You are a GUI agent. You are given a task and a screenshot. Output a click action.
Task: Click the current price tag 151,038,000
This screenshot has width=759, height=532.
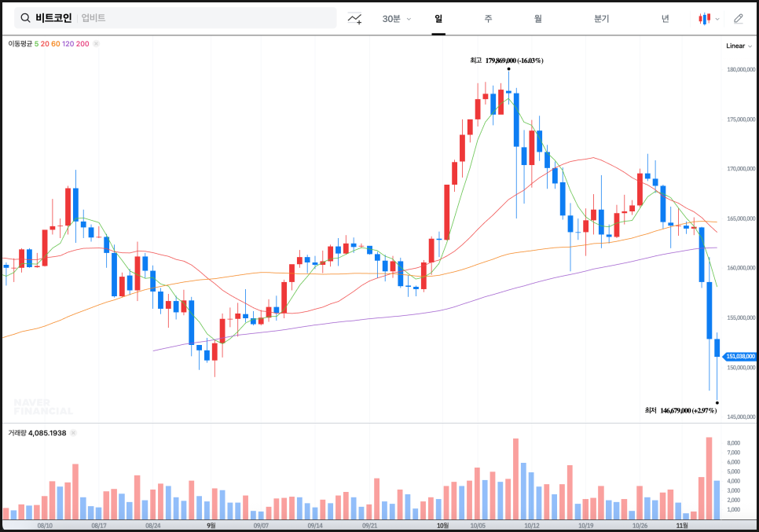click(x=739, y=356)
